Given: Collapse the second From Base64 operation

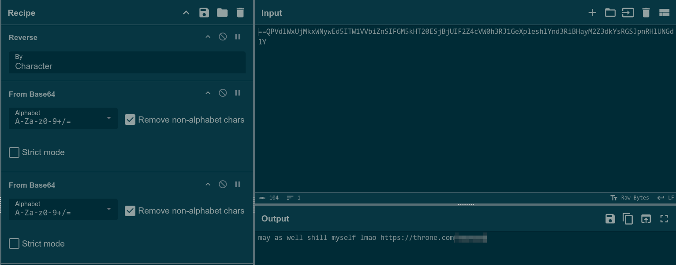Looking at the screenshot, I should tap(208, 185).
